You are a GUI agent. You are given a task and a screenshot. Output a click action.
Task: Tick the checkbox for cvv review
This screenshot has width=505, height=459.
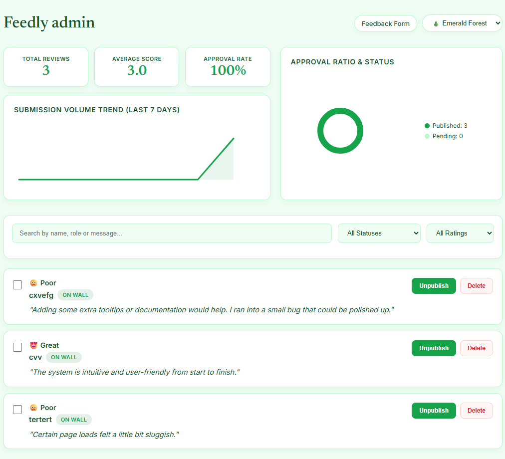coord(17,347)
